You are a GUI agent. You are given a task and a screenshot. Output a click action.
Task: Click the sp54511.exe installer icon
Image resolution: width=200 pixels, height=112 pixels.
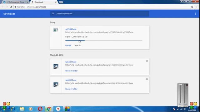point(56,66)
